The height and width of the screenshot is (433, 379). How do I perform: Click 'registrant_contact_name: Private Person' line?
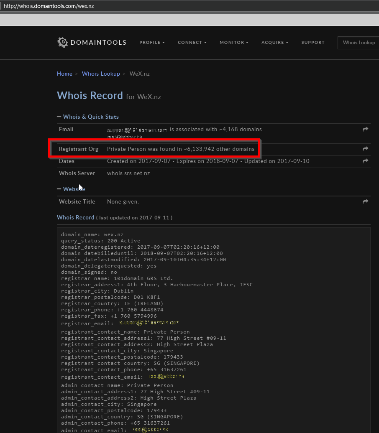click(x=125, y=332)
